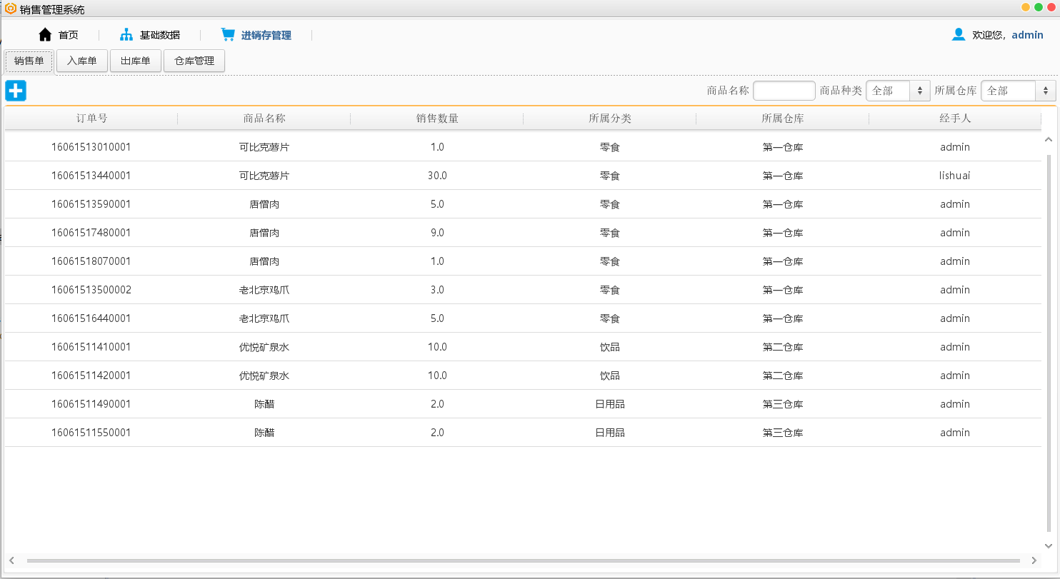The image size is (1060, 579).
Task: Click the 所属仓库 column header
Action: click(783, 119)
